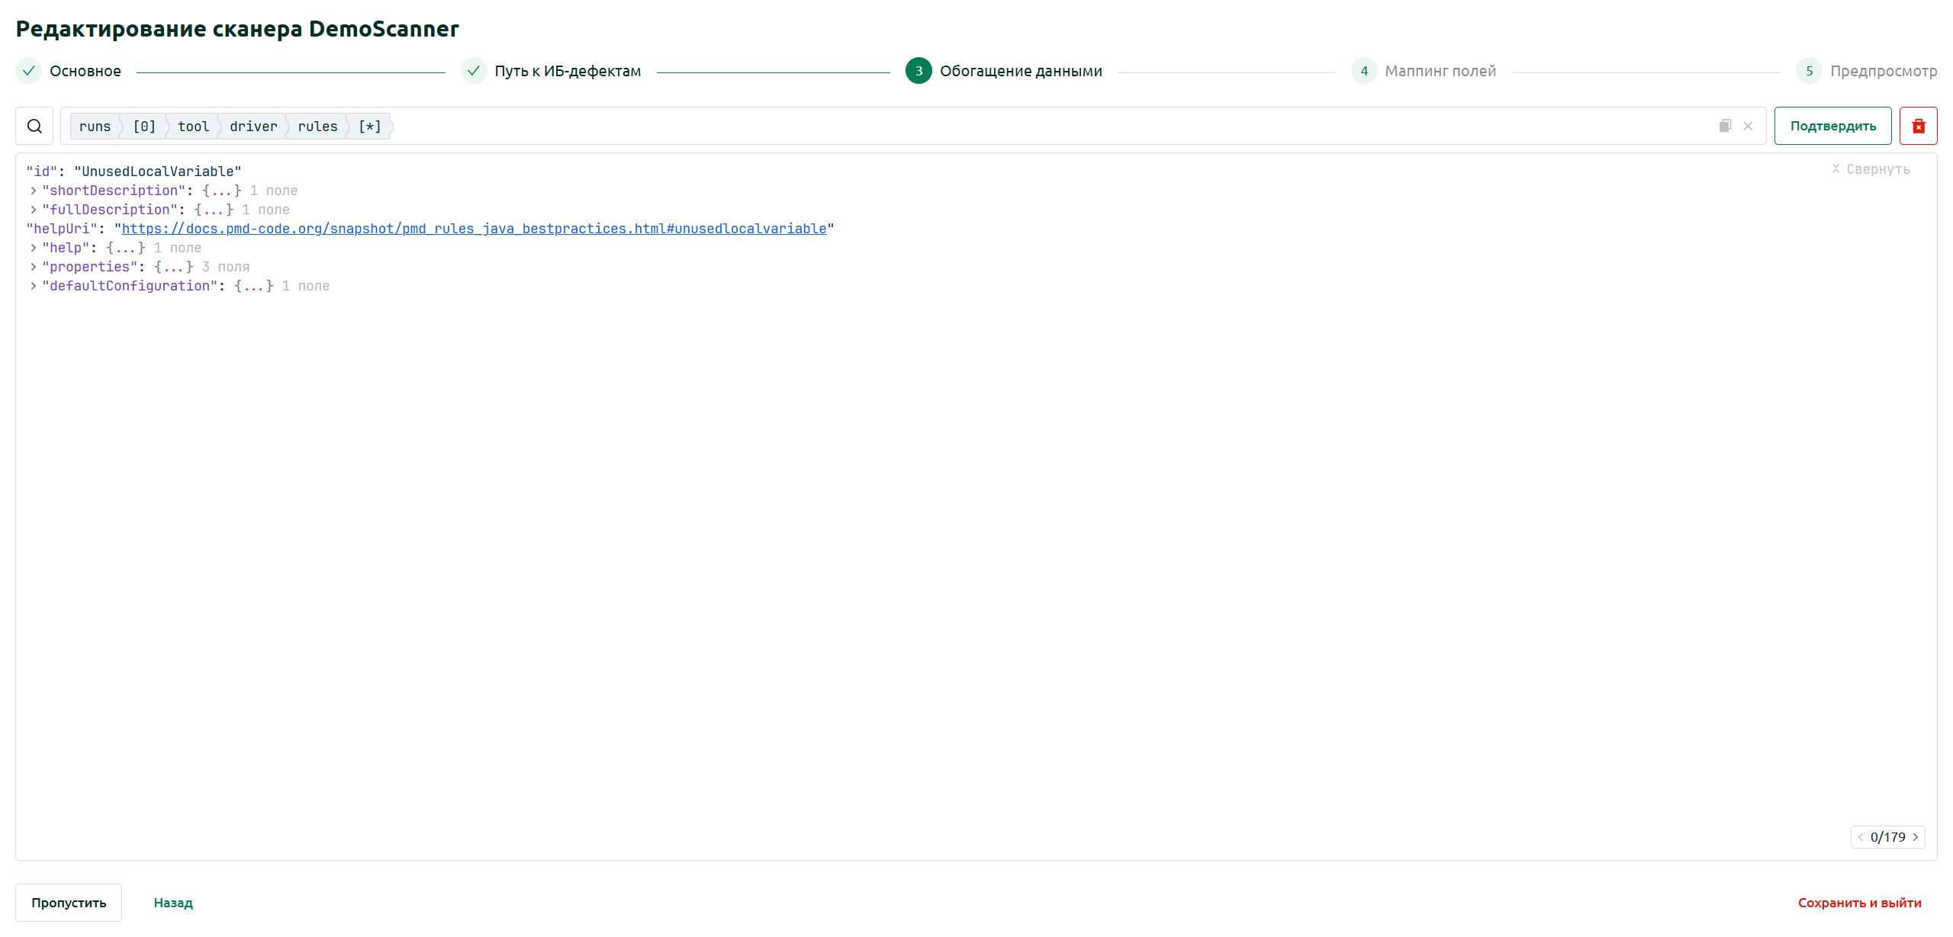This screenshot has width=1953, height=937.
Task: Click the "helpUri" key
Action: click(x=62, y=229)
